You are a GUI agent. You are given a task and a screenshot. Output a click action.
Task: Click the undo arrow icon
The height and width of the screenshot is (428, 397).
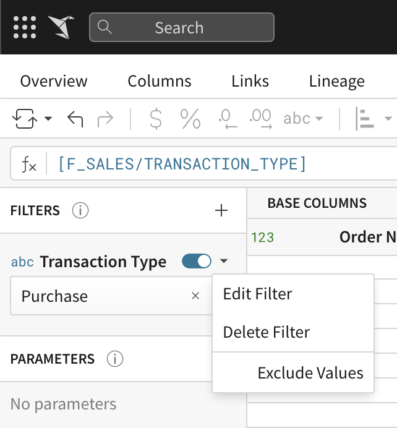pos(75,119)
